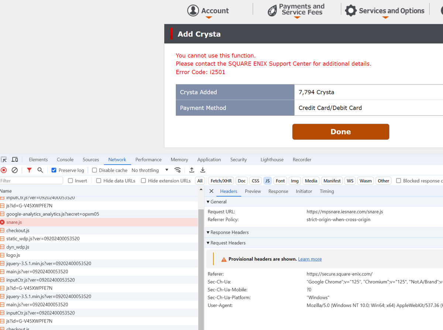The width and height of the screenshot is (443, 330).
Task: Filter by Media type
Action: coord(311,181)
